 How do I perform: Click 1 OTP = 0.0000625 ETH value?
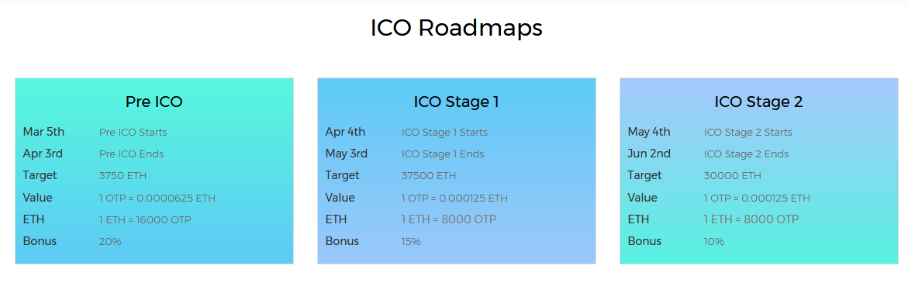pos(157,198)
